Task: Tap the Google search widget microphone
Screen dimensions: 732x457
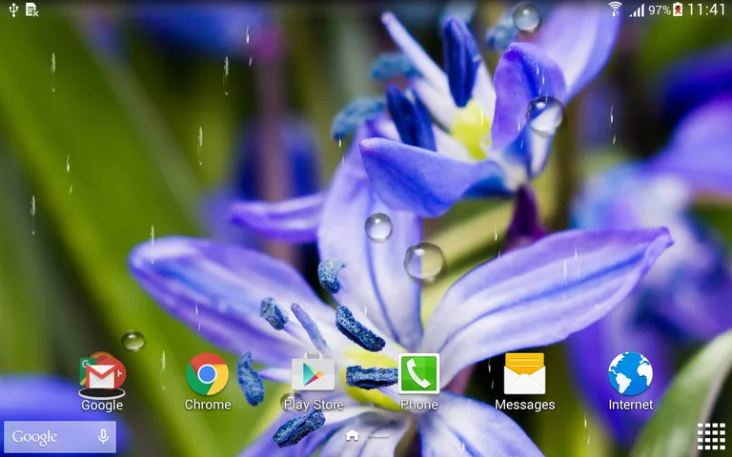Action: (x=104, y=437)
